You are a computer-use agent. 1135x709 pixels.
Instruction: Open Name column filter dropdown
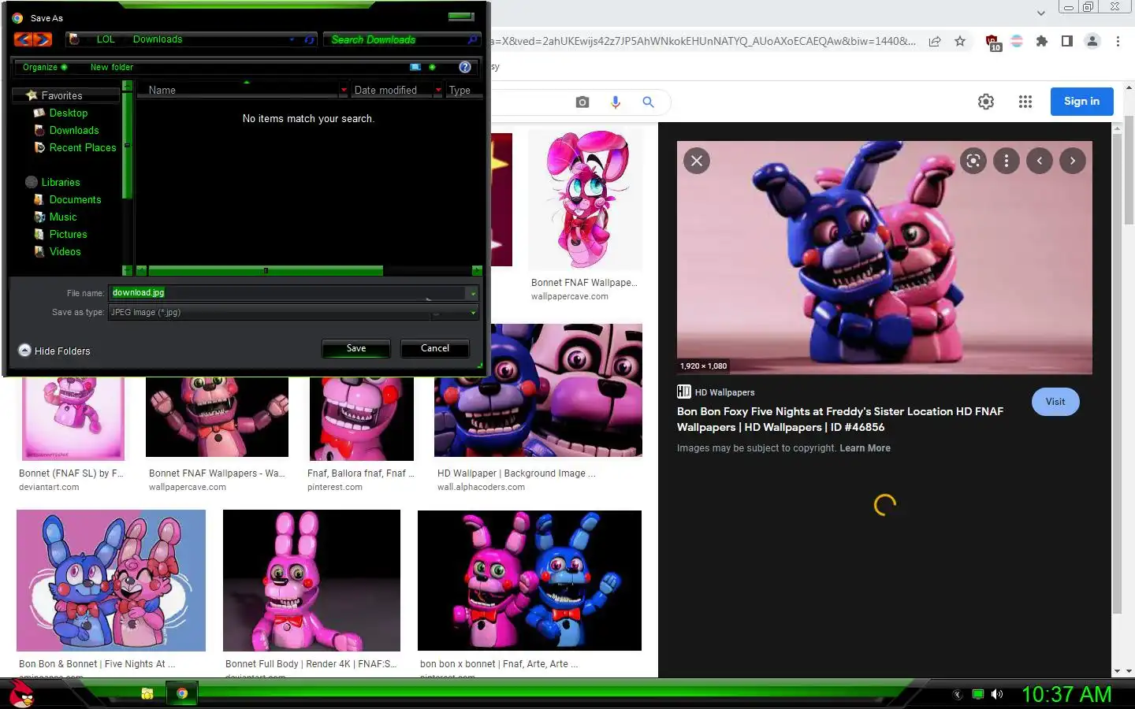pyautogui.click(x=344, y=90)
